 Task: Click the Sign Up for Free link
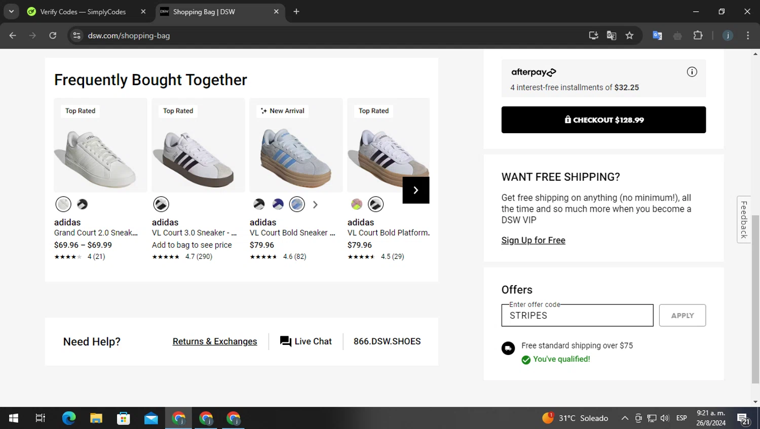[533, 240]
